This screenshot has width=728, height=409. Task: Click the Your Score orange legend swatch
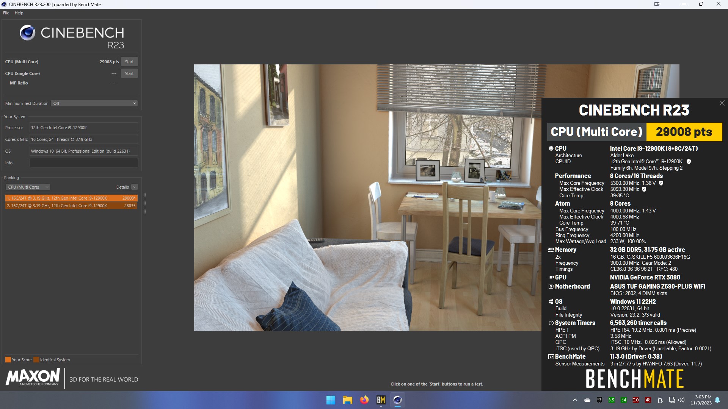8,360
